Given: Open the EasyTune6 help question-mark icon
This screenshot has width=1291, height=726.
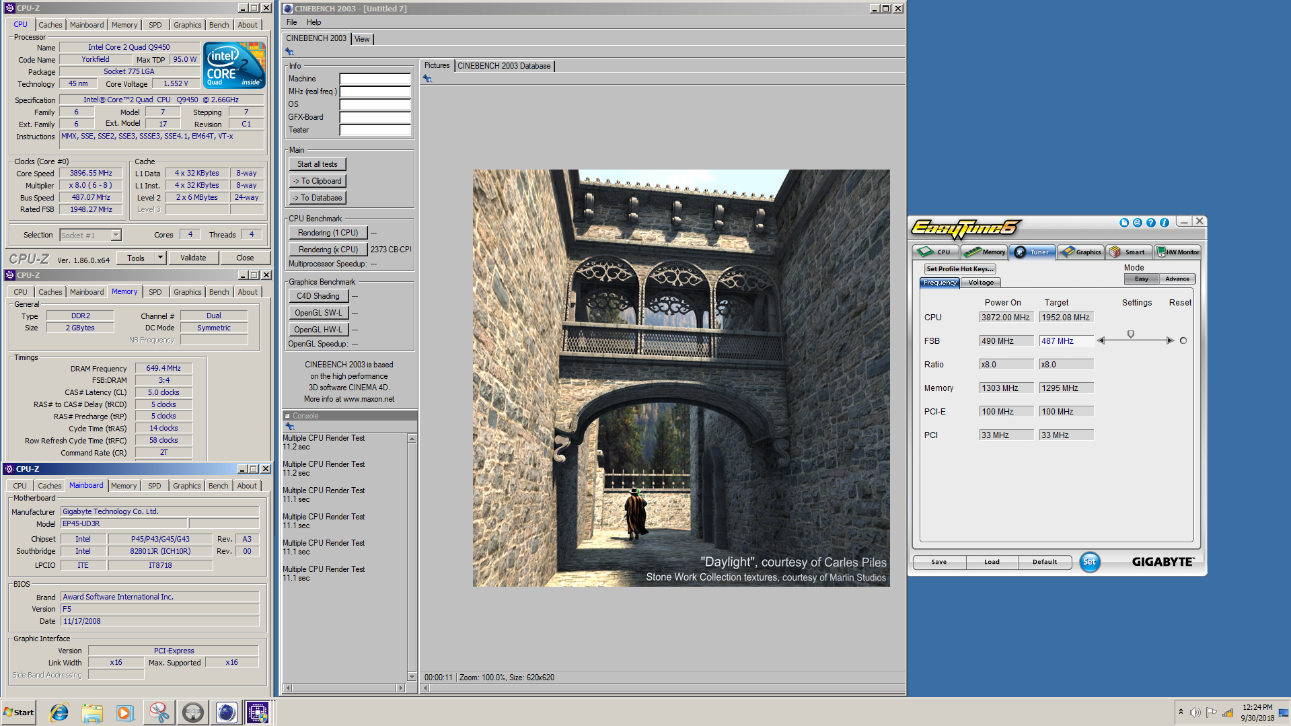Looking at the screenshot, I should pos(1151,223).
